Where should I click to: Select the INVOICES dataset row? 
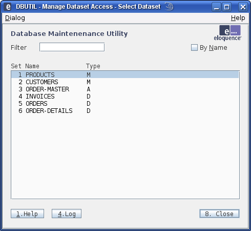125,97
